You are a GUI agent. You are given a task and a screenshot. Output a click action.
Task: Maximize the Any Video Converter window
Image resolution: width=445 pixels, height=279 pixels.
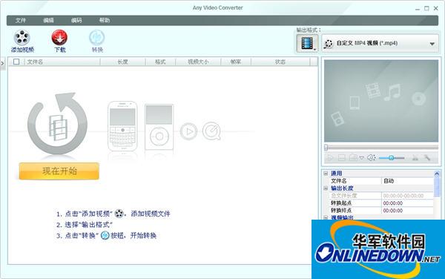(x=426, y=8)
